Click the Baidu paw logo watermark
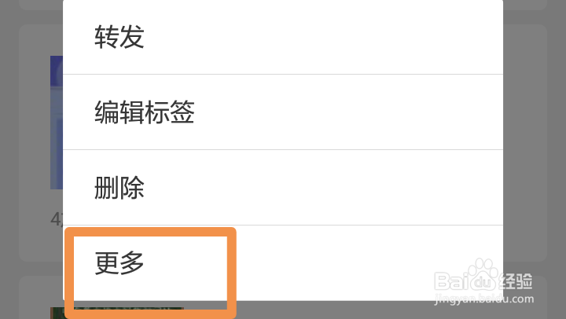Viewport: 566px width, 319px height. (x=482, y=275)
